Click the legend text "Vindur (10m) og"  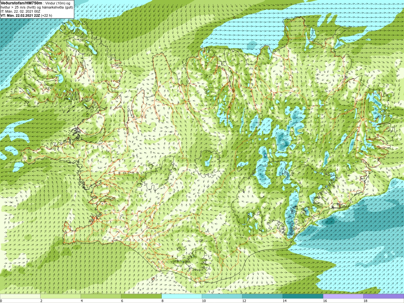58,3
